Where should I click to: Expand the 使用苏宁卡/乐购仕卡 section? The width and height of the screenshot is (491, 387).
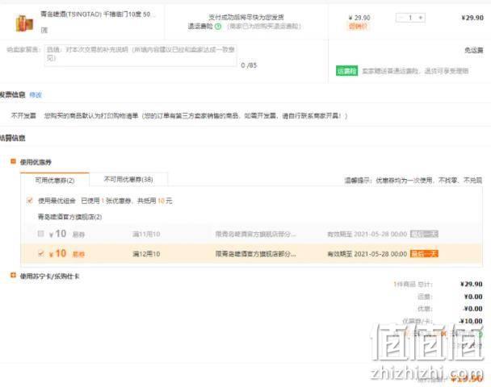click(13, 275)
